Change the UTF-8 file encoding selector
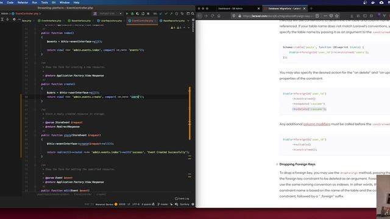 point(136,204)
